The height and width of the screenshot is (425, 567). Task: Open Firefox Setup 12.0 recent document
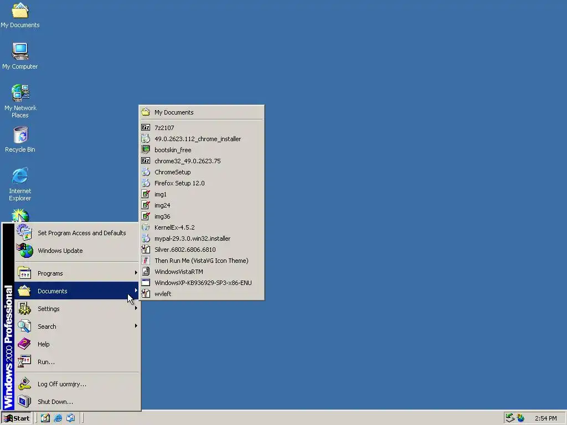click(202, 183)
